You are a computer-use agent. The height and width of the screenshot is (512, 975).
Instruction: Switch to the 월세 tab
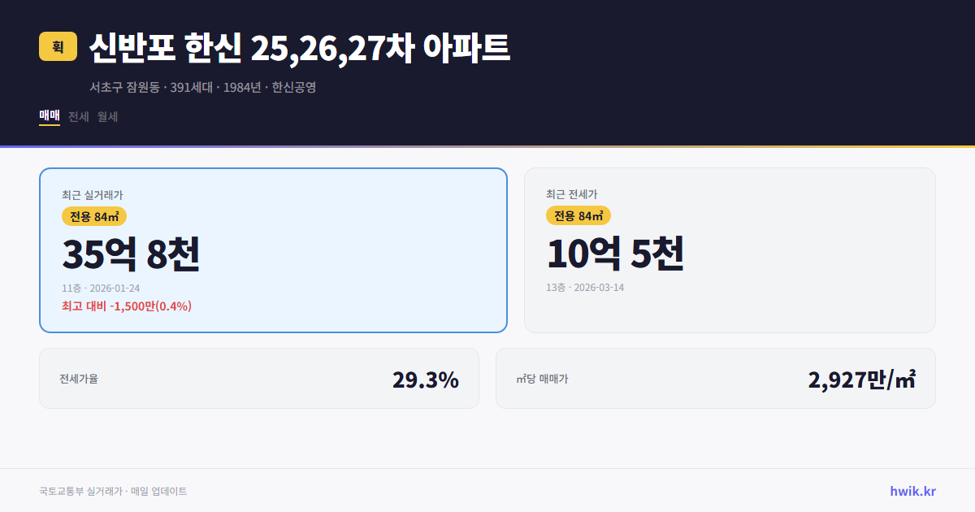coord(106,116)
